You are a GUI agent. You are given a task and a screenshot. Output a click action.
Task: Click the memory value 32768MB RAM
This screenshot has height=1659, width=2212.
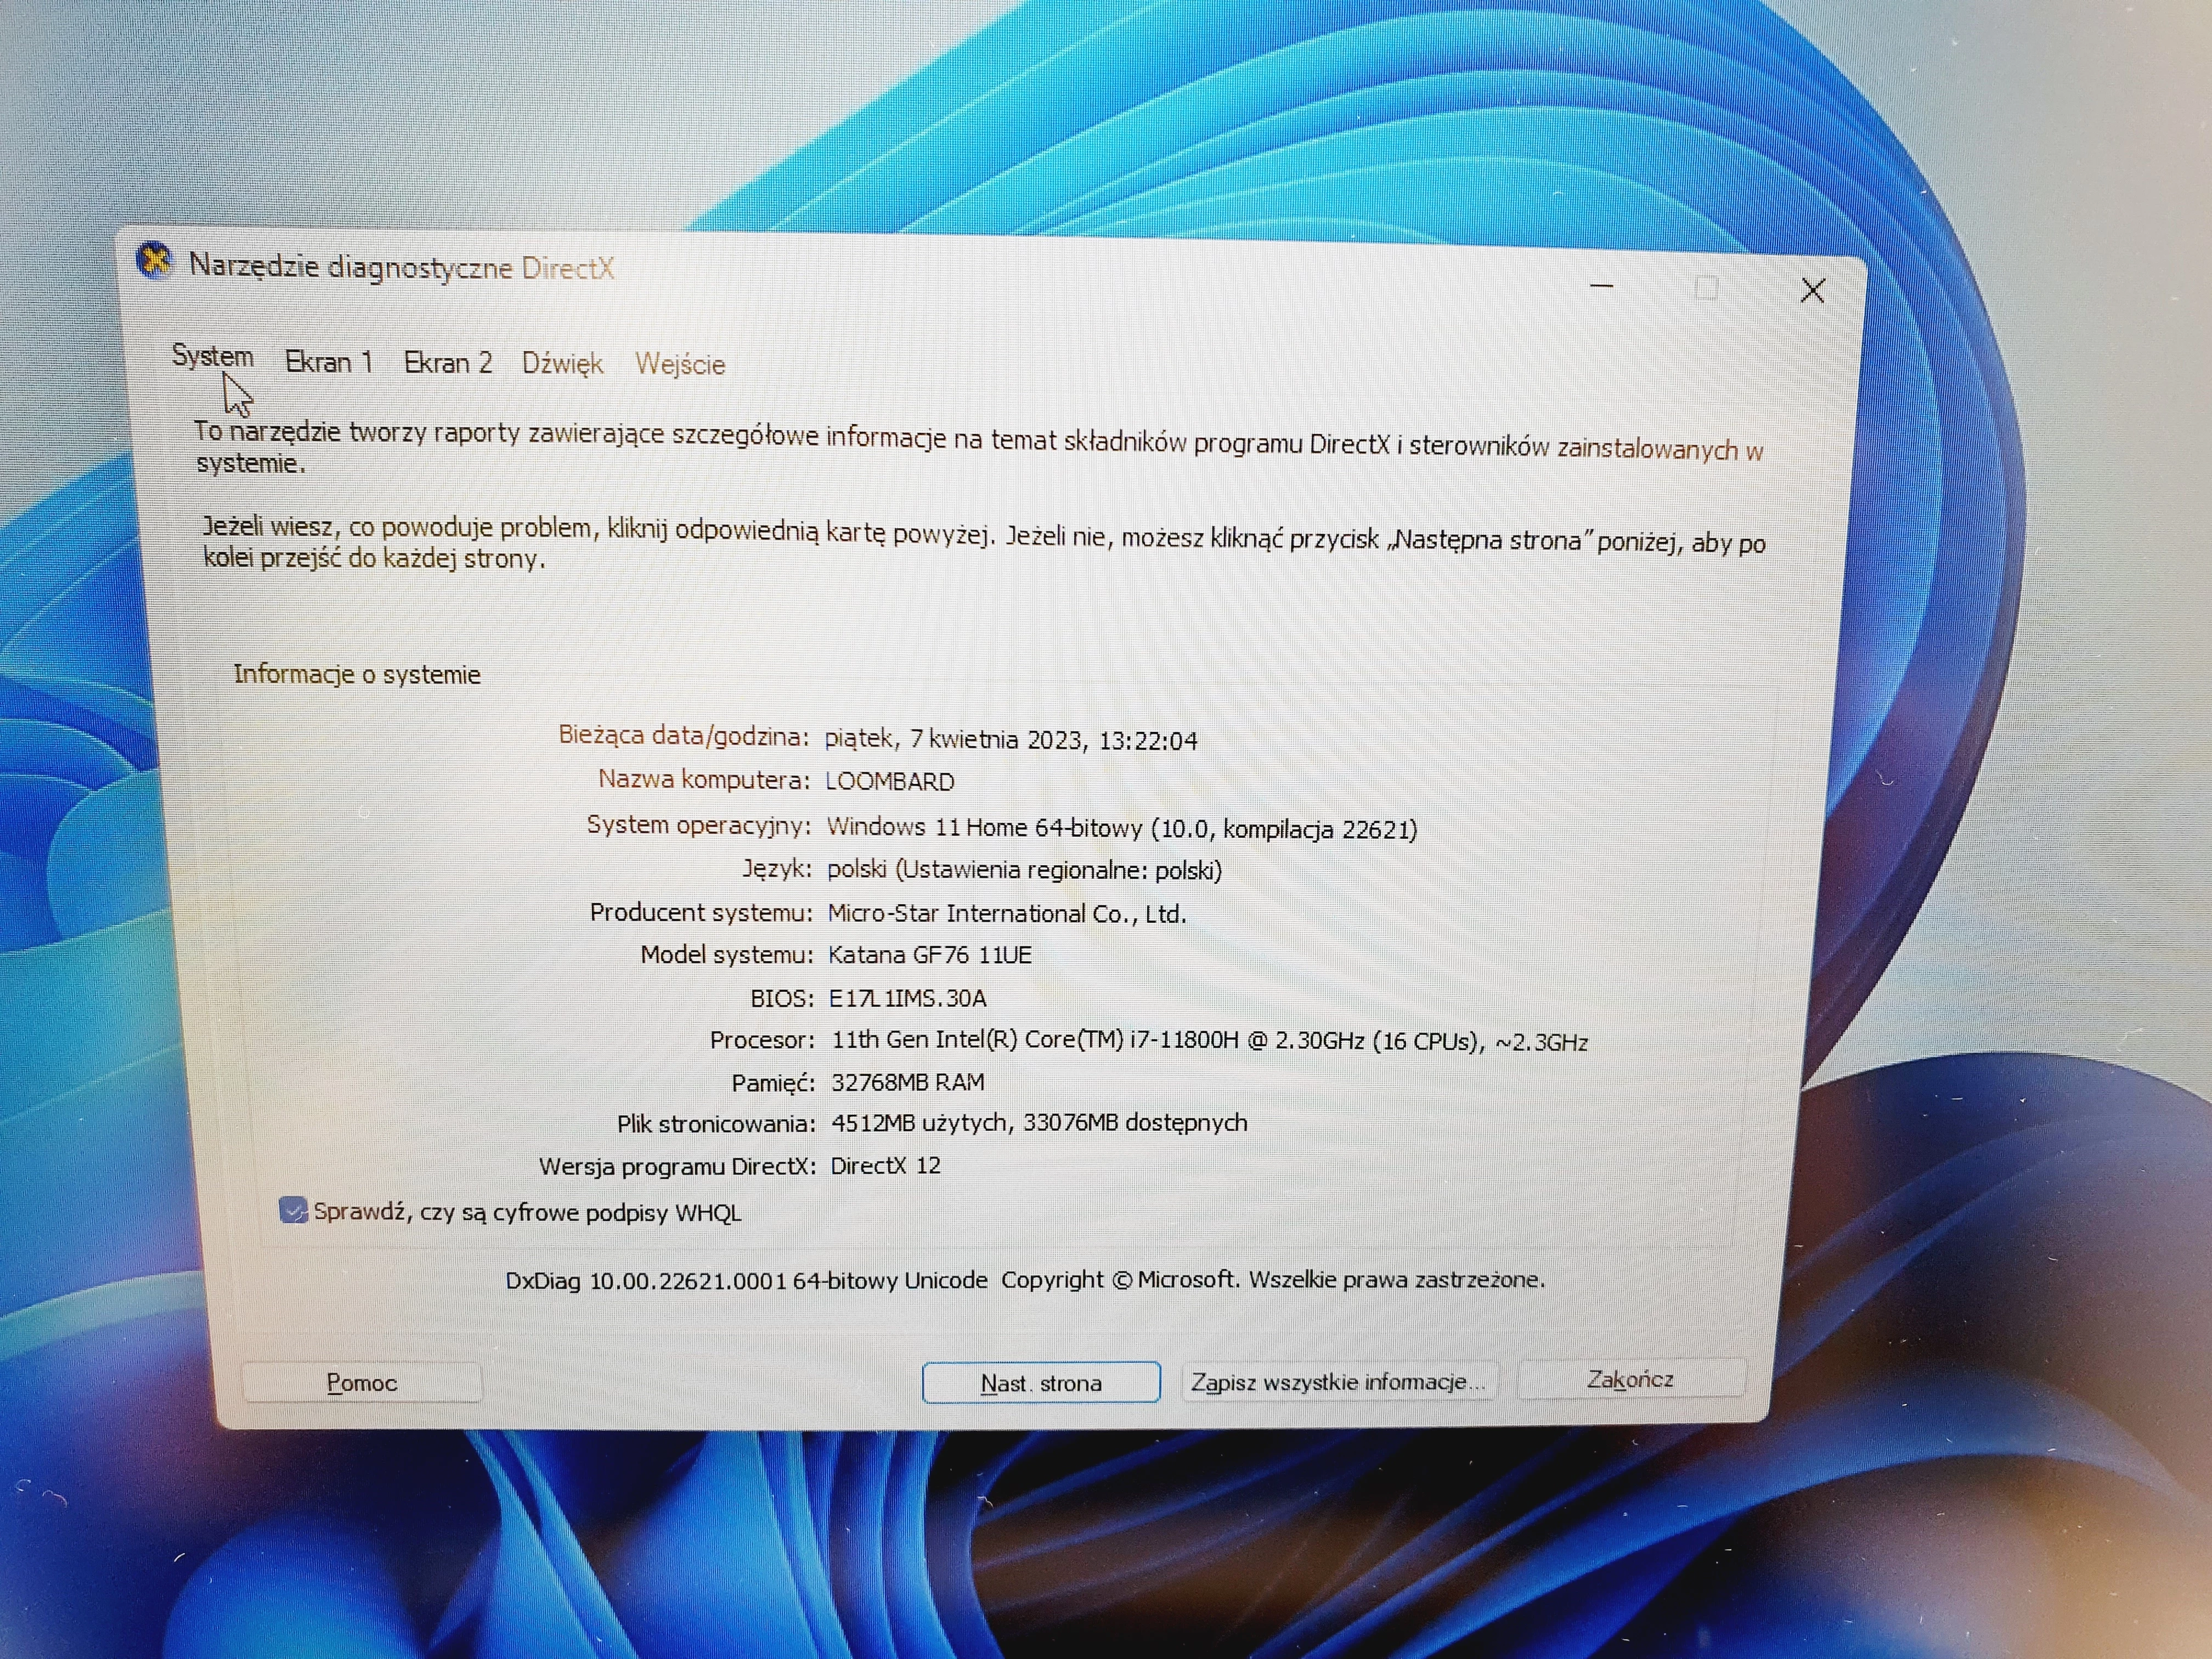[908, 1082]
